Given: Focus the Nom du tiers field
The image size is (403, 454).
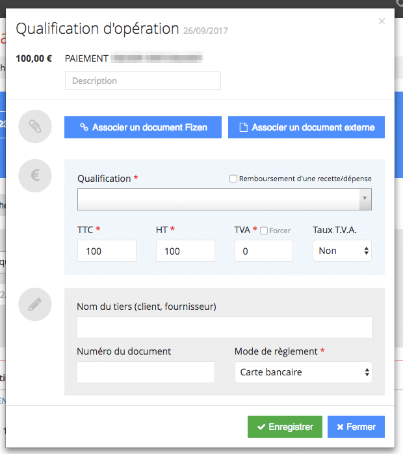Looking at the screenshot, I should click(x=224, y=327).
